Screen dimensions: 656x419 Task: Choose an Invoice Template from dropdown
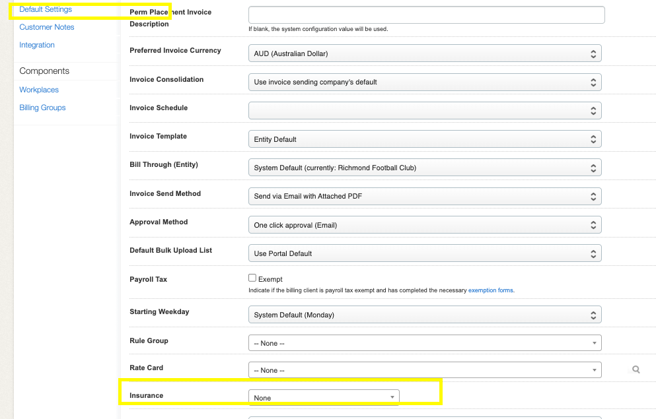click(x=425, y=139)
